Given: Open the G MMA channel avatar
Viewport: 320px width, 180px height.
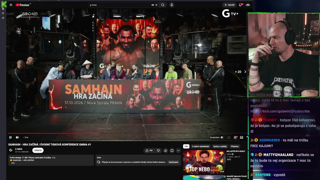Looking at the screenshot, I should [x=11, y=150].
